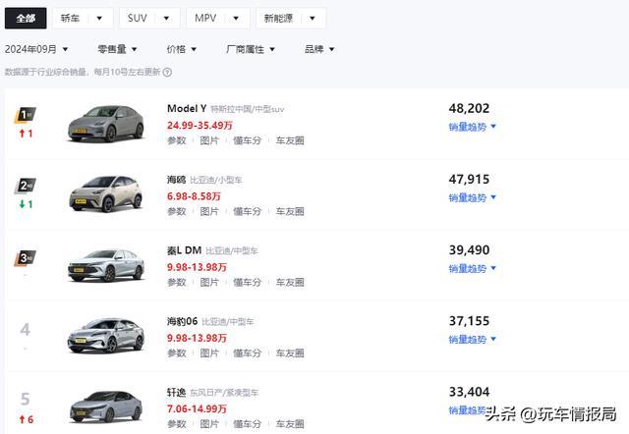The height and width of the screenshot is (434, 629).
Task: Click sales figure 33,404
Action: click(x=469, y=392)
